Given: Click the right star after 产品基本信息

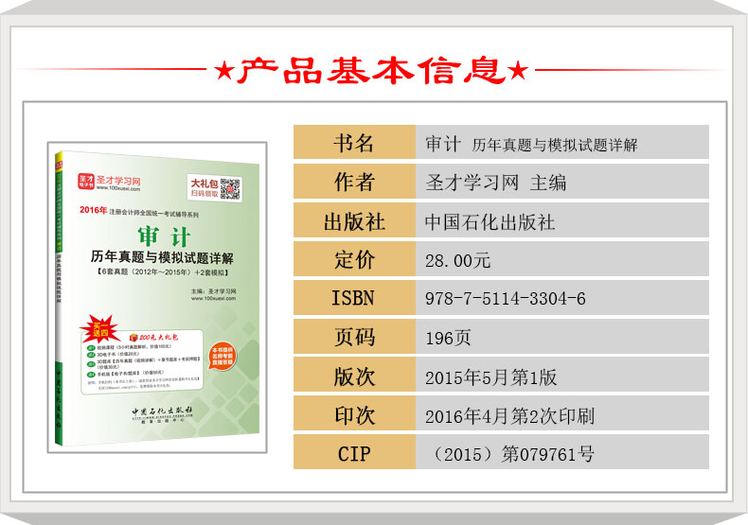Looking at the screenshot, I should click(518, 71).
